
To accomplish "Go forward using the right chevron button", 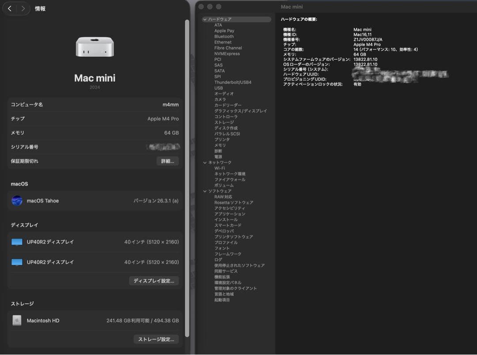I will tap(23, 8).
